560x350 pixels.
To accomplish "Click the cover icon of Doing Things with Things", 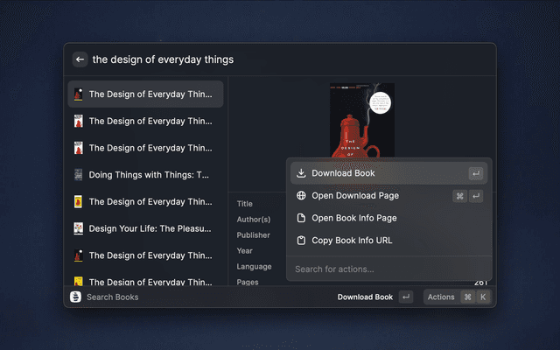I will coord(79,175).
